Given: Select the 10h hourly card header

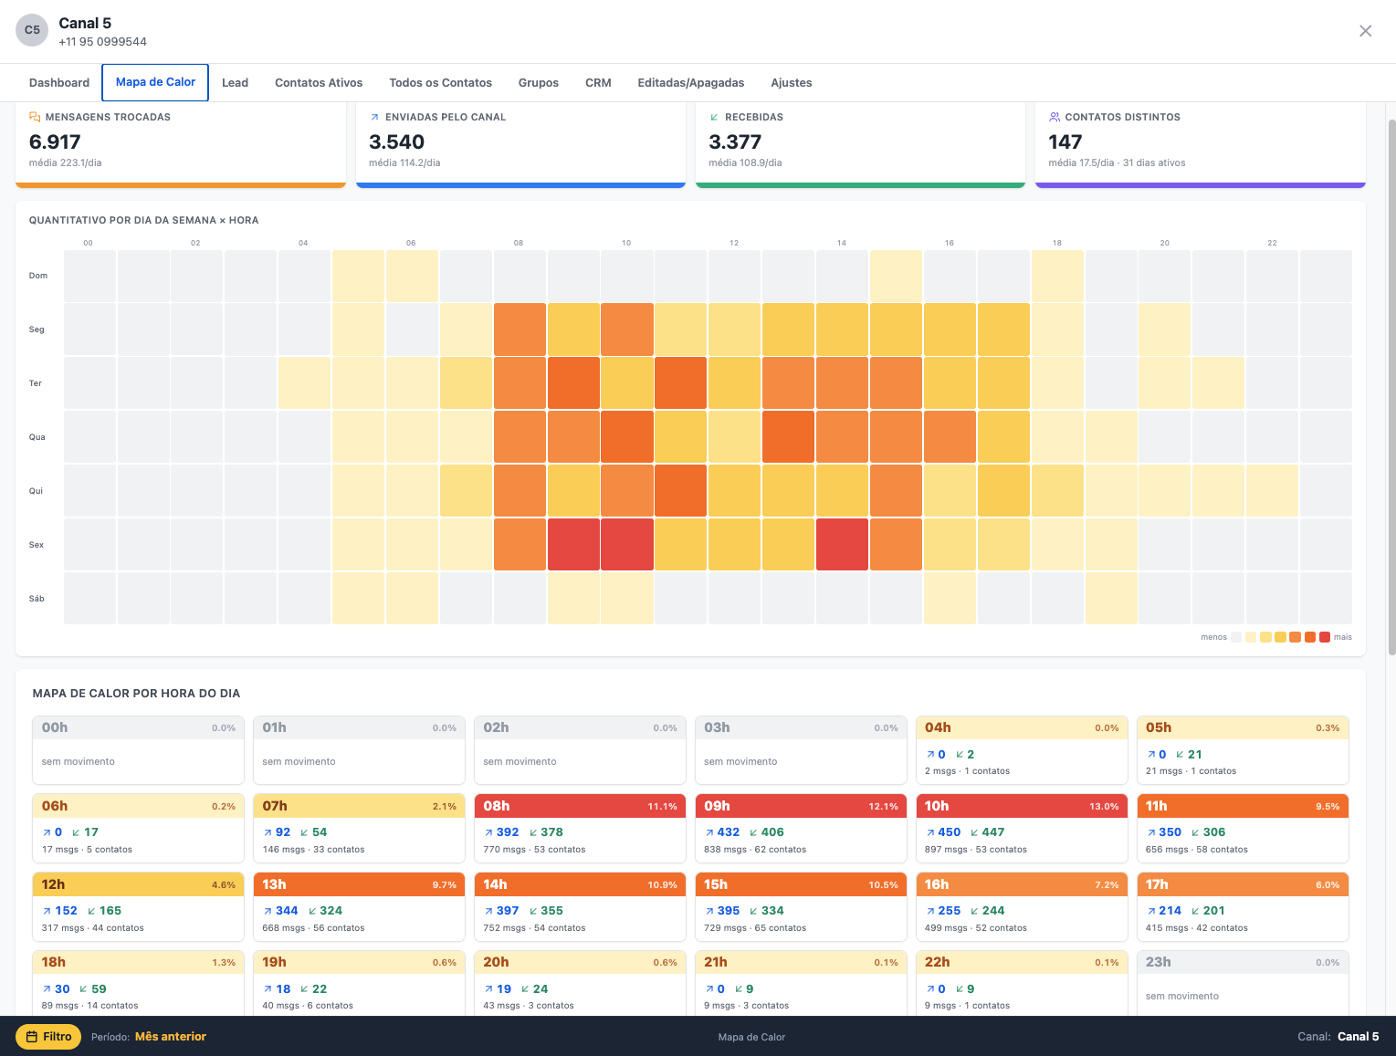Looking at the screenshot, I should pyautogui.click(x=1022, y=806).
